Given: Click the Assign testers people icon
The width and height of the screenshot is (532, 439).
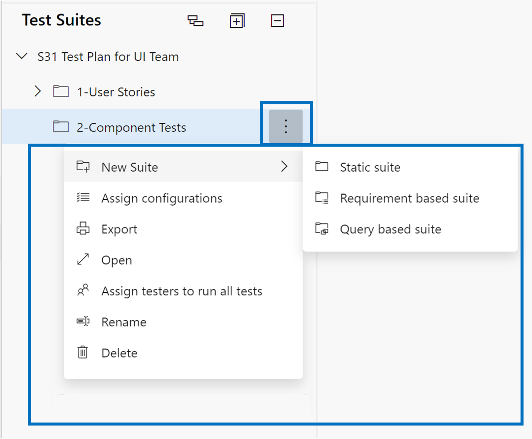Looking at the screenshot, I should tap(83, 291).
